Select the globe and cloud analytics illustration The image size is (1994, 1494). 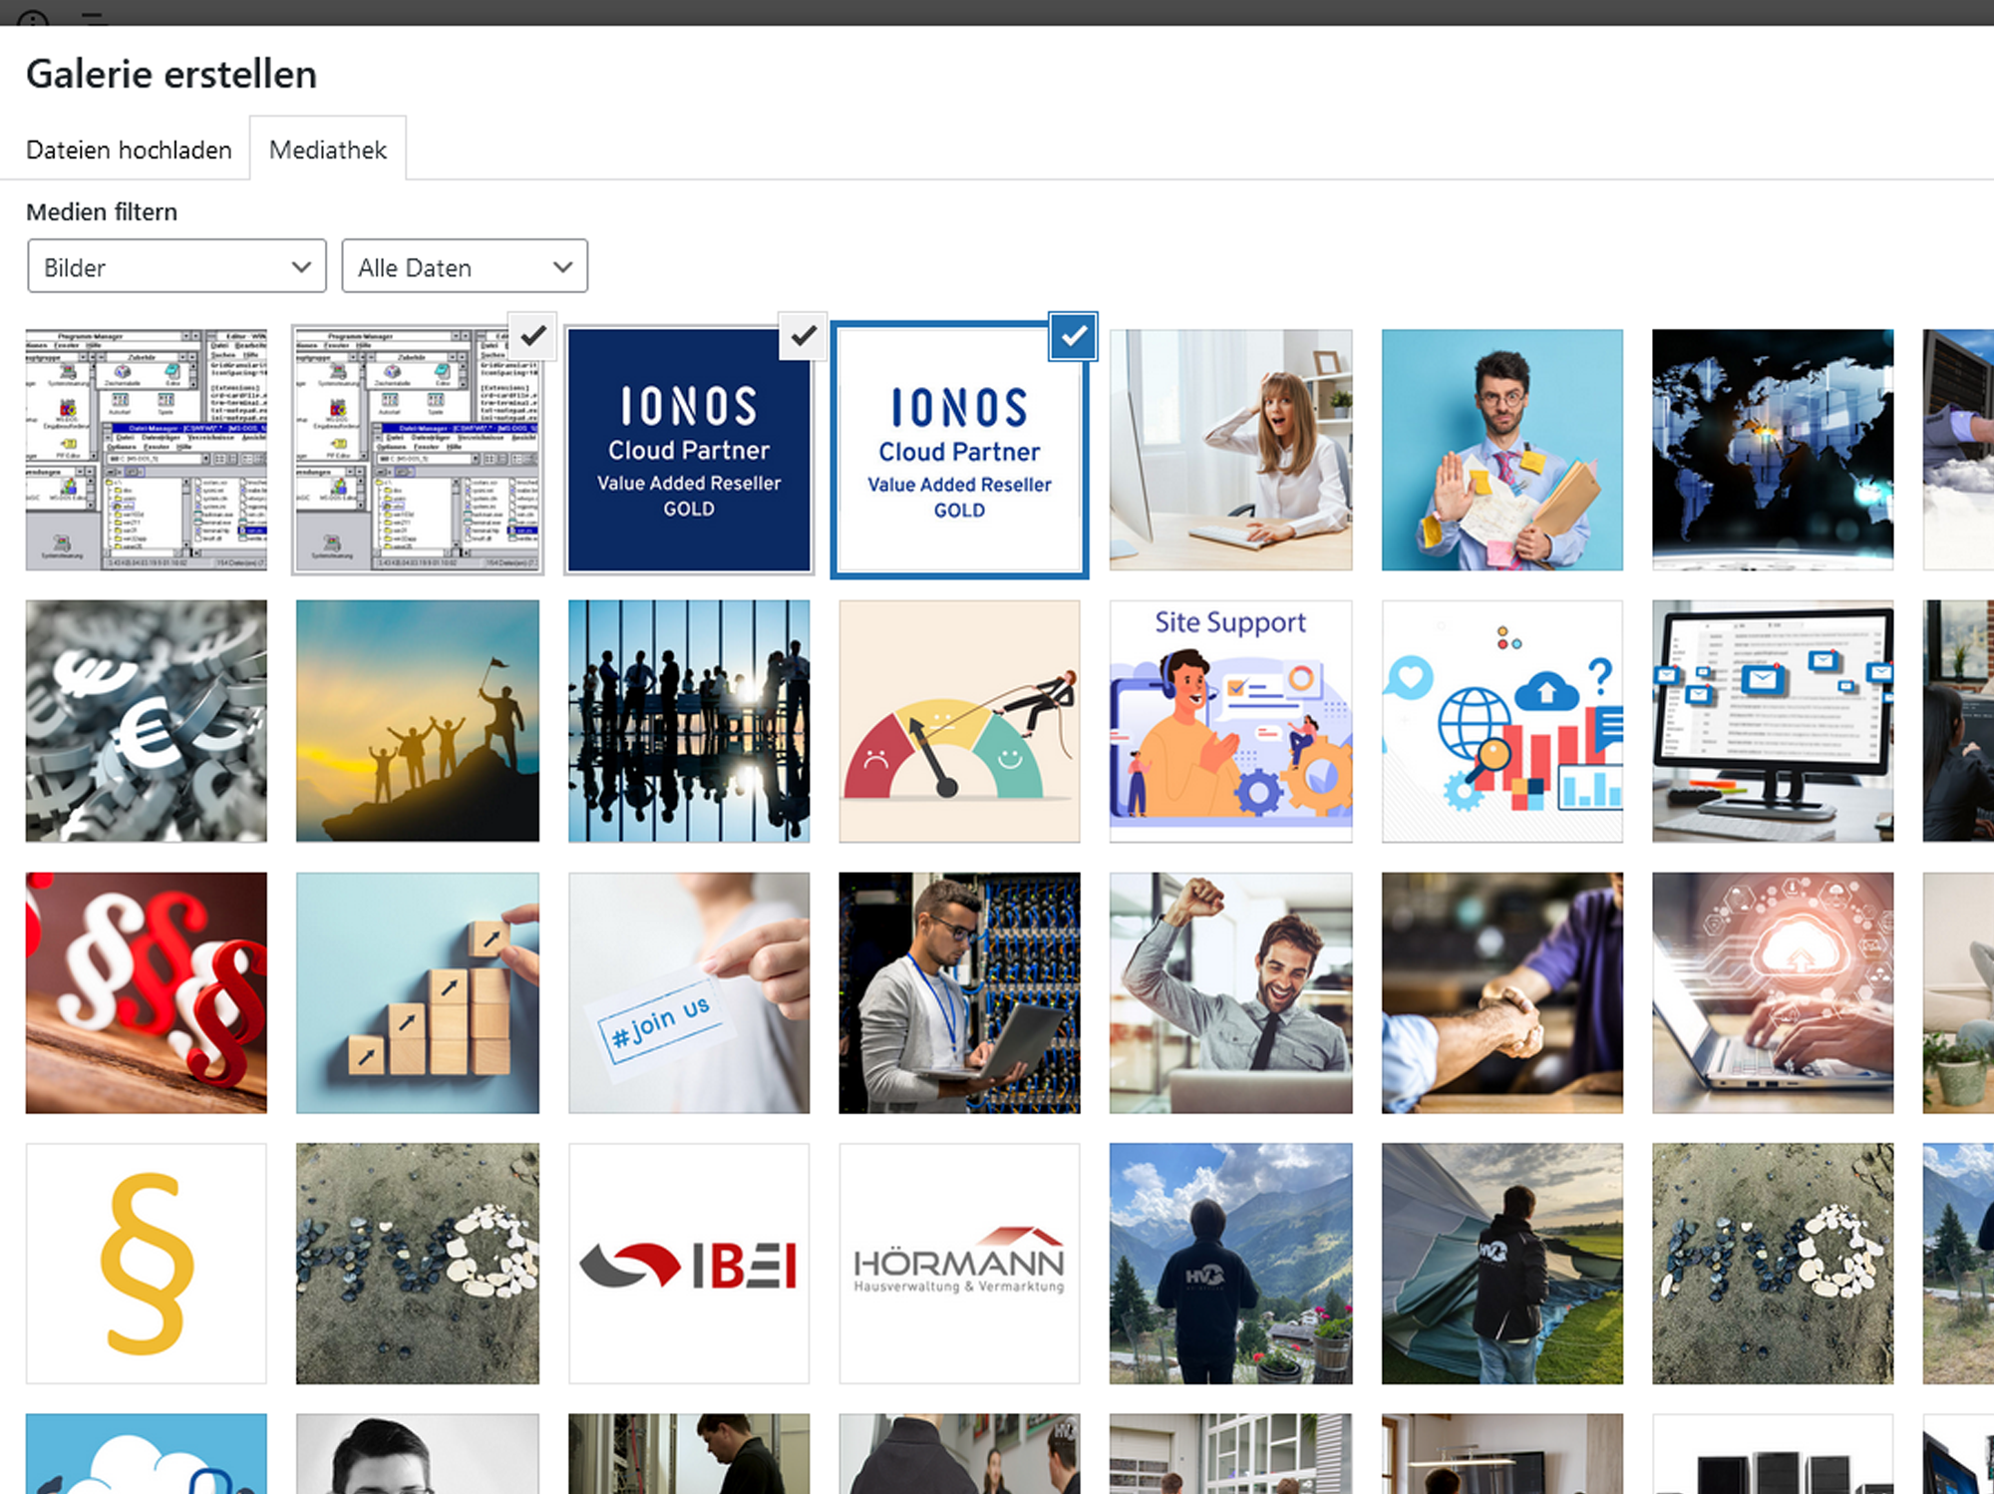1501,721
